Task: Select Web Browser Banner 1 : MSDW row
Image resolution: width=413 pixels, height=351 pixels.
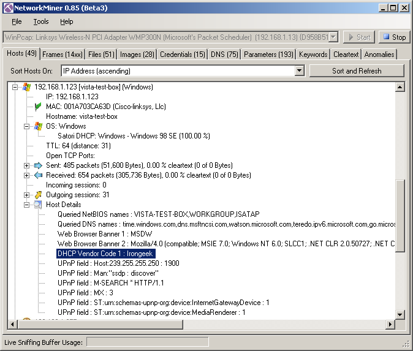Action: (105, 234)
